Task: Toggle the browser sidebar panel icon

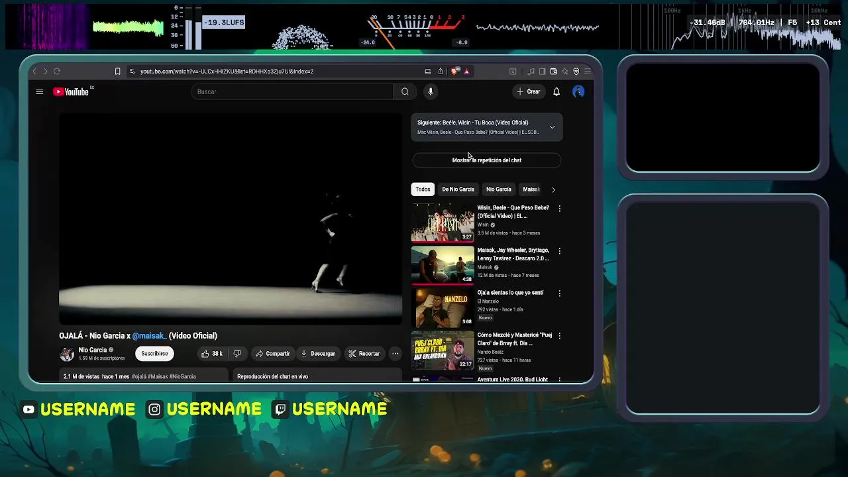Action: [x=543, y=71]
